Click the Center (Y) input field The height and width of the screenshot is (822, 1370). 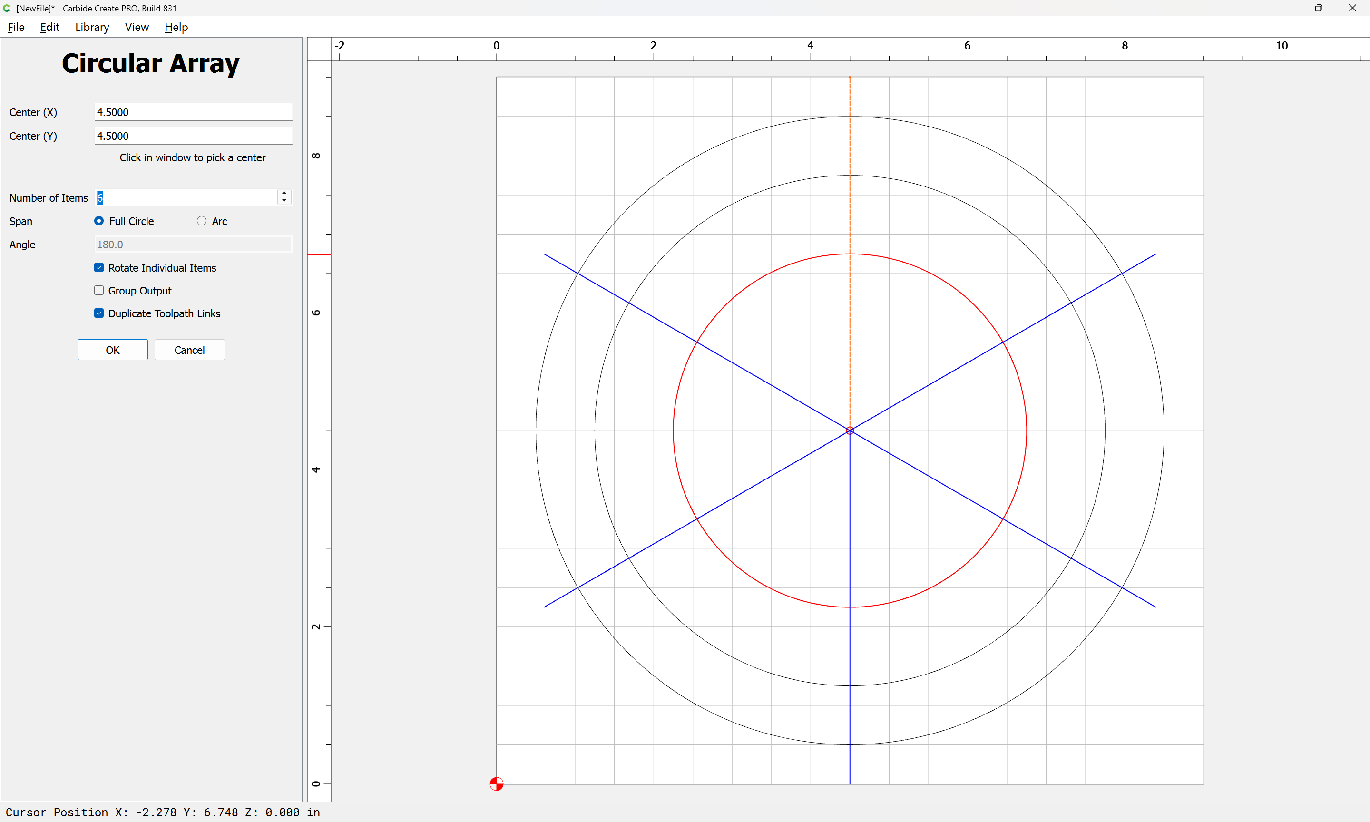(193, 136)
